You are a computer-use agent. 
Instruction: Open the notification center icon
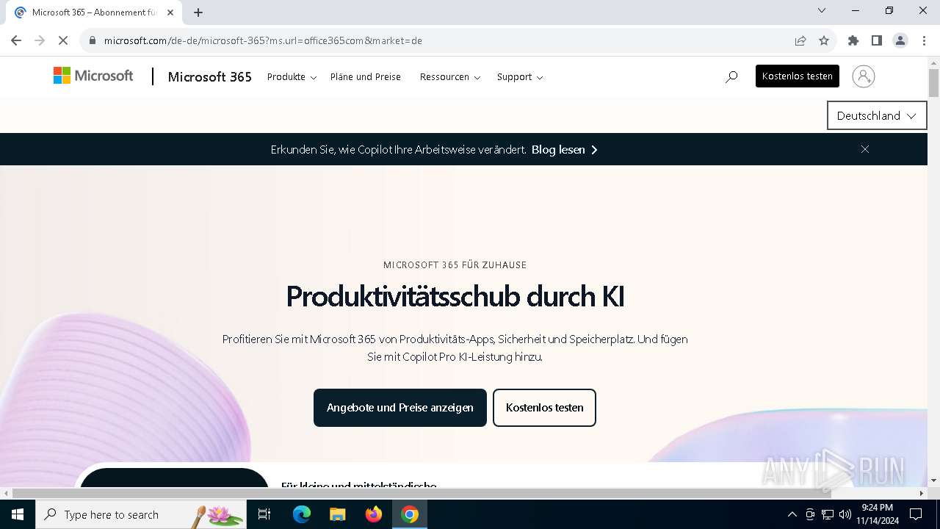click(x=916, y=514)
